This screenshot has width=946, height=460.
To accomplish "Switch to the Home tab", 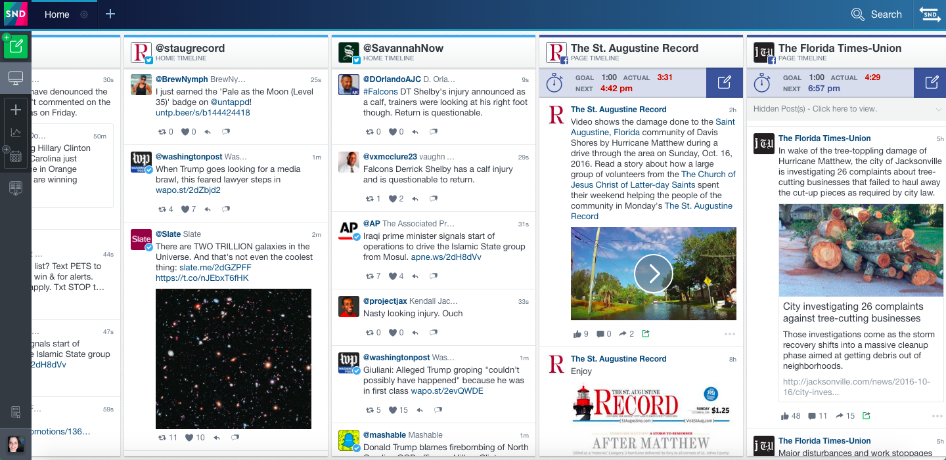I will [57, 14].
